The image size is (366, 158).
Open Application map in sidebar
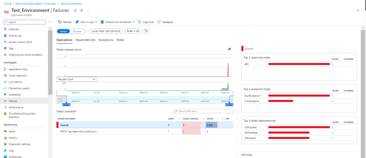click(18, 69)
